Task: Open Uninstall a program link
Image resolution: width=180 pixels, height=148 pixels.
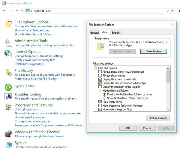Action: pos(27,109)
